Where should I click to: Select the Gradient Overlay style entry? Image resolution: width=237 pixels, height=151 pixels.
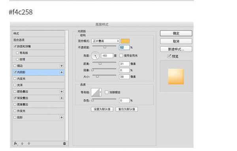[39, 98]
